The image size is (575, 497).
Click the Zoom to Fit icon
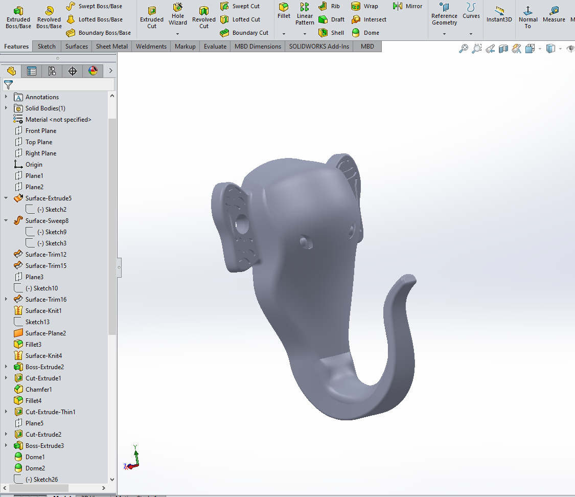click(x=464, y=49)
